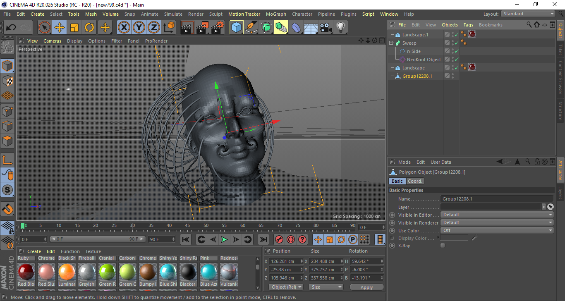Activate the Move tool in toolbar
Viewport: 565px width, 301px height.
[x=60, y=28]
